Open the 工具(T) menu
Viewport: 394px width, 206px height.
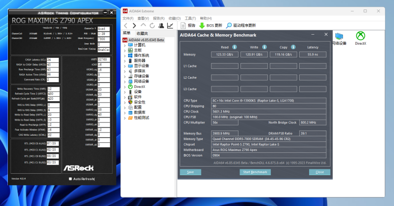(190, 19)
